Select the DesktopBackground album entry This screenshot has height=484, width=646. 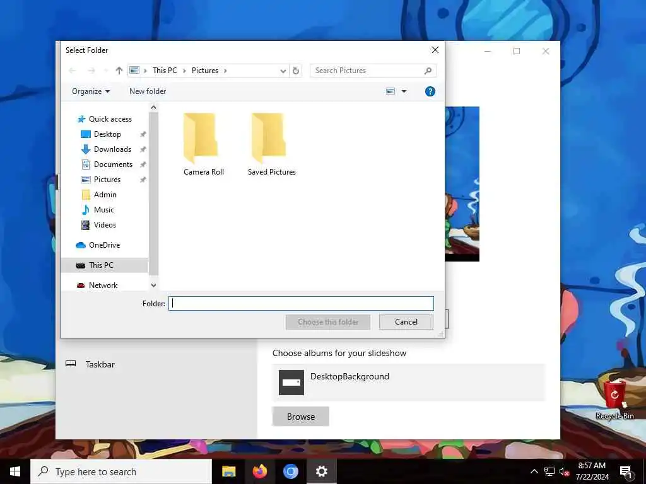[x=408, y=383]
